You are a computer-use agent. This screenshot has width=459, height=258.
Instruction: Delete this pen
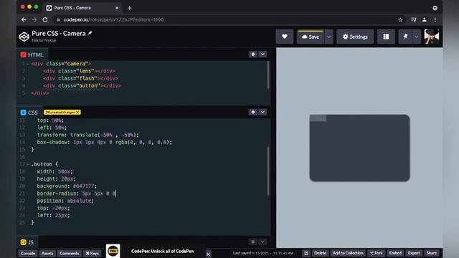[x=320, y=253]
